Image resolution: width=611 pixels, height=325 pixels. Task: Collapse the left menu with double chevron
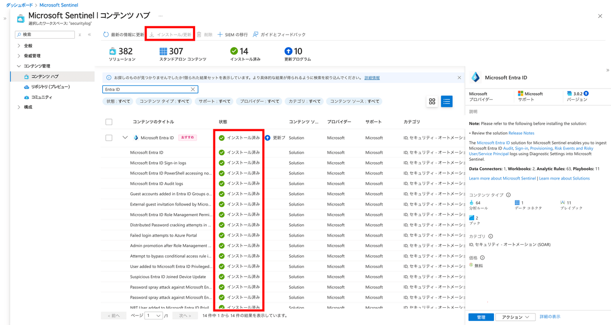(x=90, y=35)
